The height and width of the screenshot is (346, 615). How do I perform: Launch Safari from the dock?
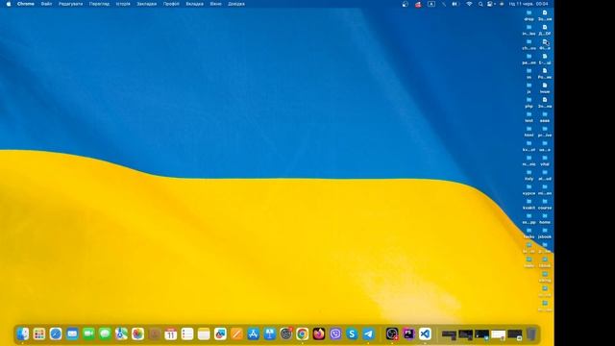(x=56, y=334)
